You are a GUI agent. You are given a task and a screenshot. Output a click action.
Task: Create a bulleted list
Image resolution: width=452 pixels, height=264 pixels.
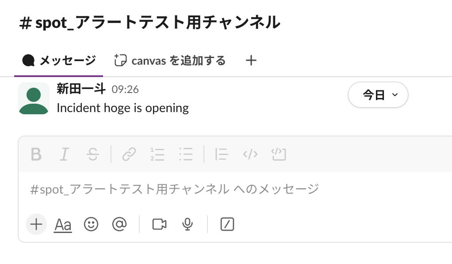point(186,155)
